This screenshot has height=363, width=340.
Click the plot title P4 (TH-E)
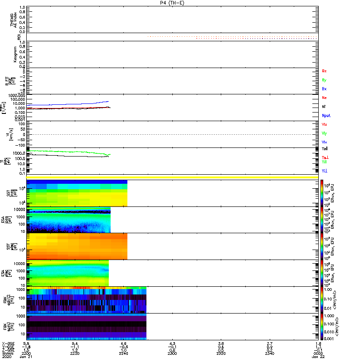pos(172,3)
